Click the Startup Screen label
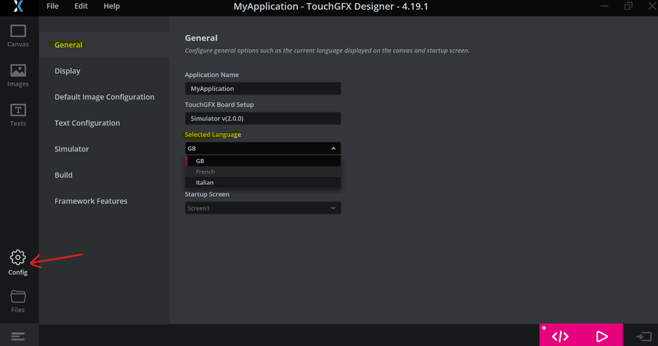Viewport: 658px width, 346px height. [207, 194]
